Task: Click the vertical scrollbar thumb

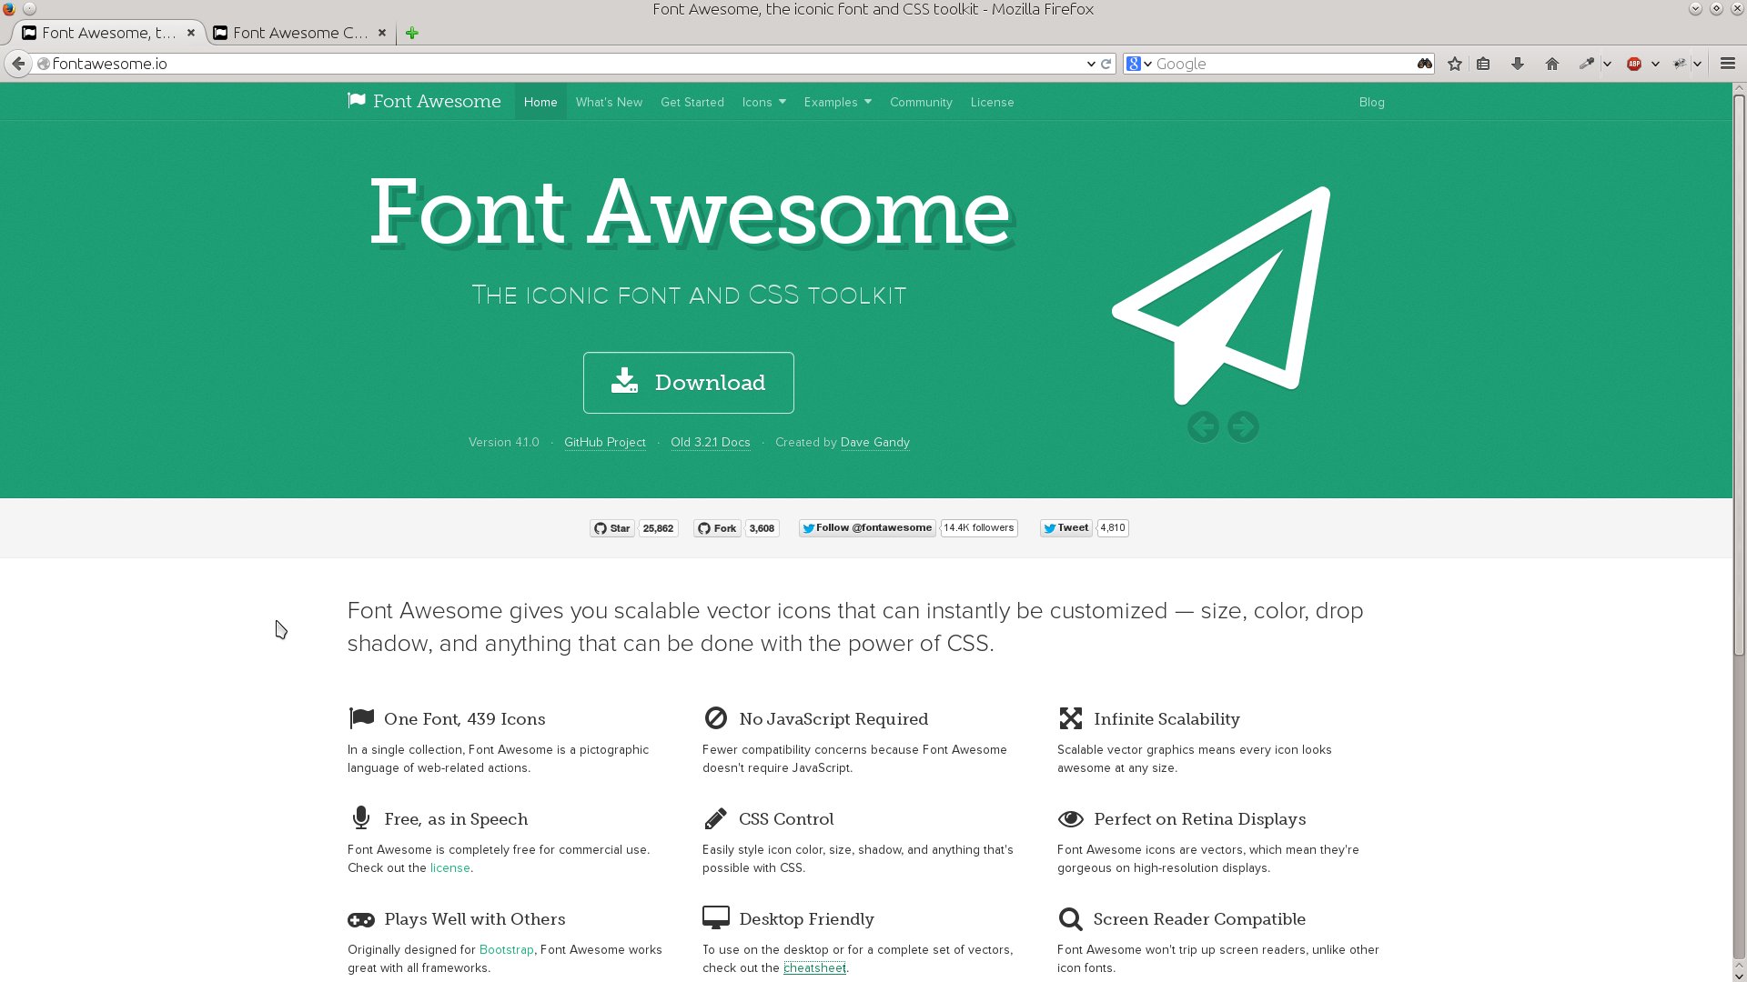Action: pyautogui.click(x=1739, y=375)
